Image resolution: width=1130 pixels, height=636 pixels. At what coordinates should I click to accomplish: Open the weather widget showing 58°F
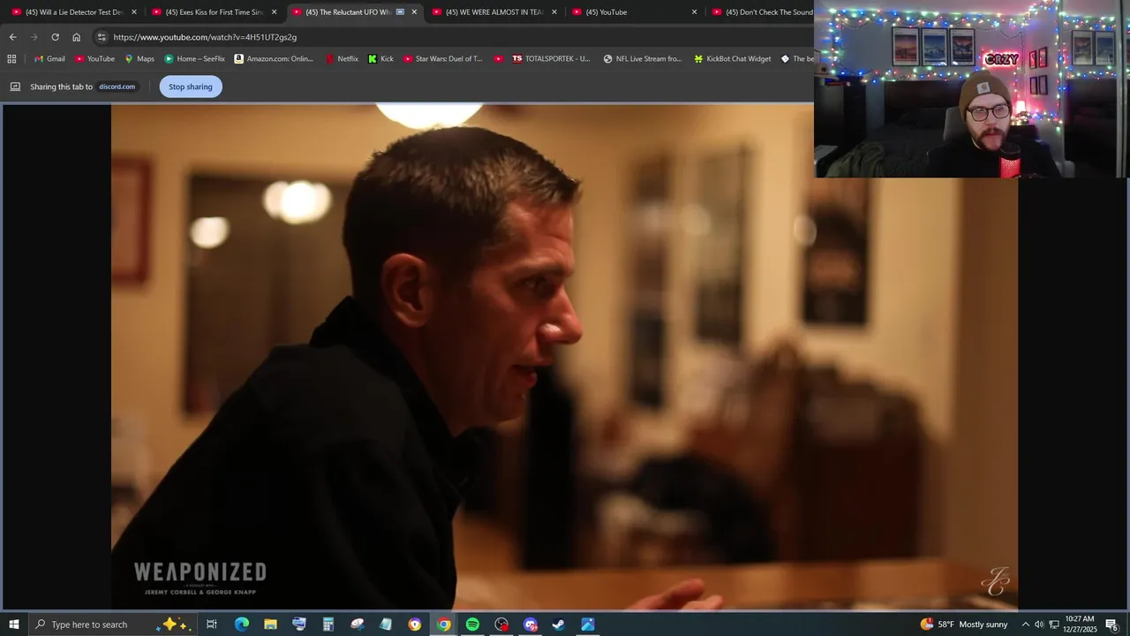[x=963, y=625]
